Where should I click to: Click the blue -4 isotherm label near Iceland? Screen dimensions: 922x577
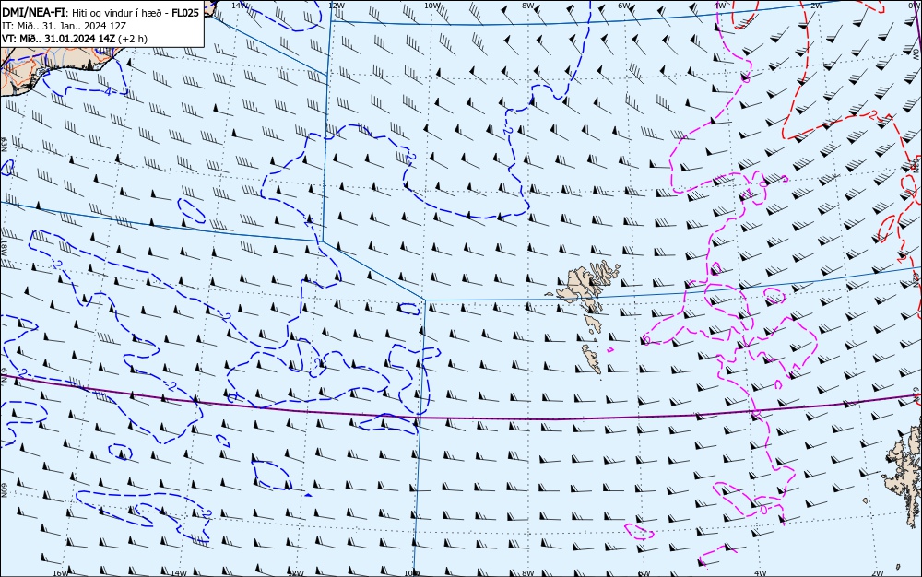[x=106, y=91]
